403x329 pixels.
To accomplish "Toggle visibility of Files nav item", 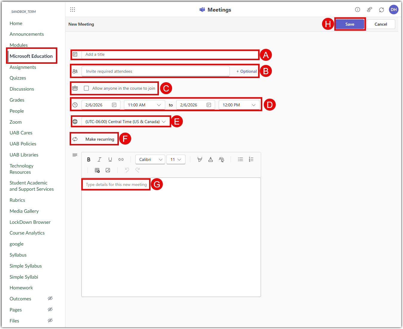I will pyautogui.click(x=50, y=320).
